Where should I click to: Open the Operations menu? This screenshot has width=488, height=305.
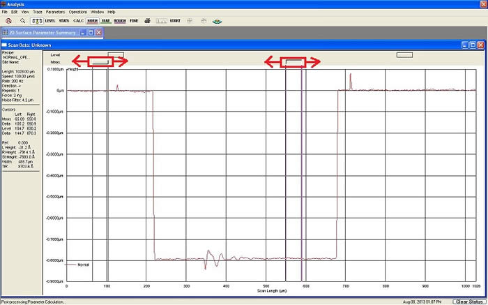point(78,12)
